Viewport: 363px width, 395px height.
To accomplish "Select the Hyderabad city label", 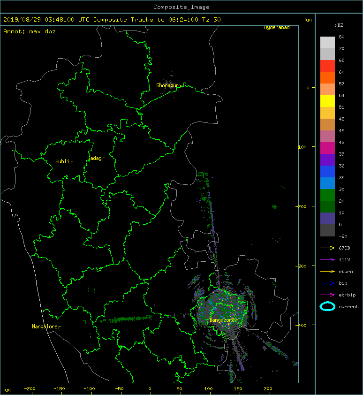I will (x=278, y=28).
